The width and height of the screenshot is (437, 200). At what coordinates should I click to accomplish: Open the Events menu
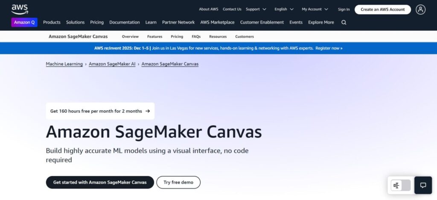coord(296,22)
